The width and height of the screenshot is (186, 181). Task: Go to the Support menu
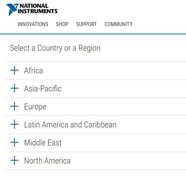86,24
